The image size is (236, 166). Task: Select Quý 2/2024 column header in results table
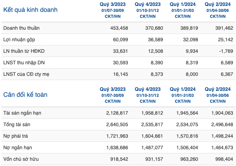(218, 10)
